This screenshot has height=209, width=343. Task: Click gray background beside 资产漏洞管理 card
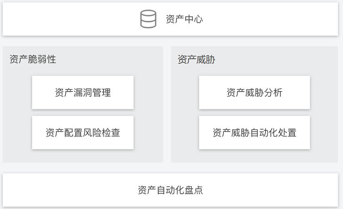17,92
